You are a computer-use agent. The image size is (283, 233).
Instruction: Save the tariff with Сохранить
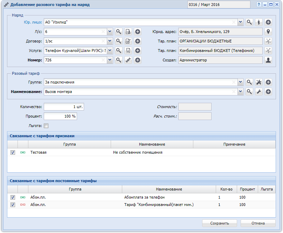point(220,223)
